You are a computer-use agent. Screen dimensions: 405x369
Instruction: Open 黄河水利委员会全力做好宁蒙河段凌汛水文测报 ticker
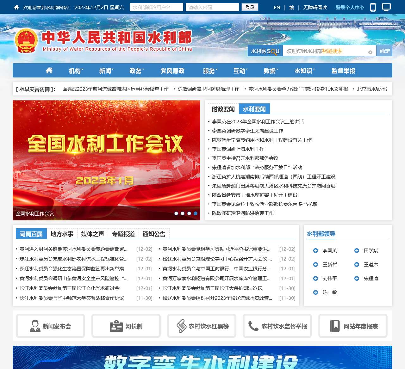coord(298,89)
